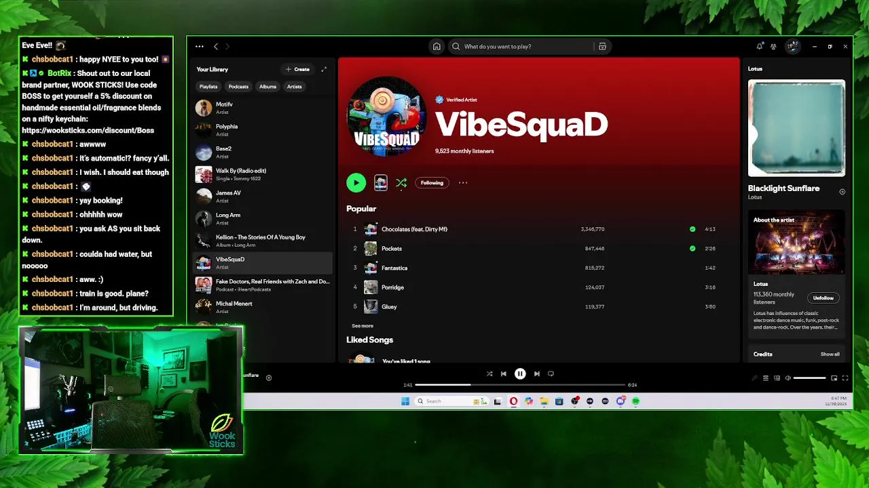Click See more under Popular
The image size is (869, 488).
click(x=363, y=326)
